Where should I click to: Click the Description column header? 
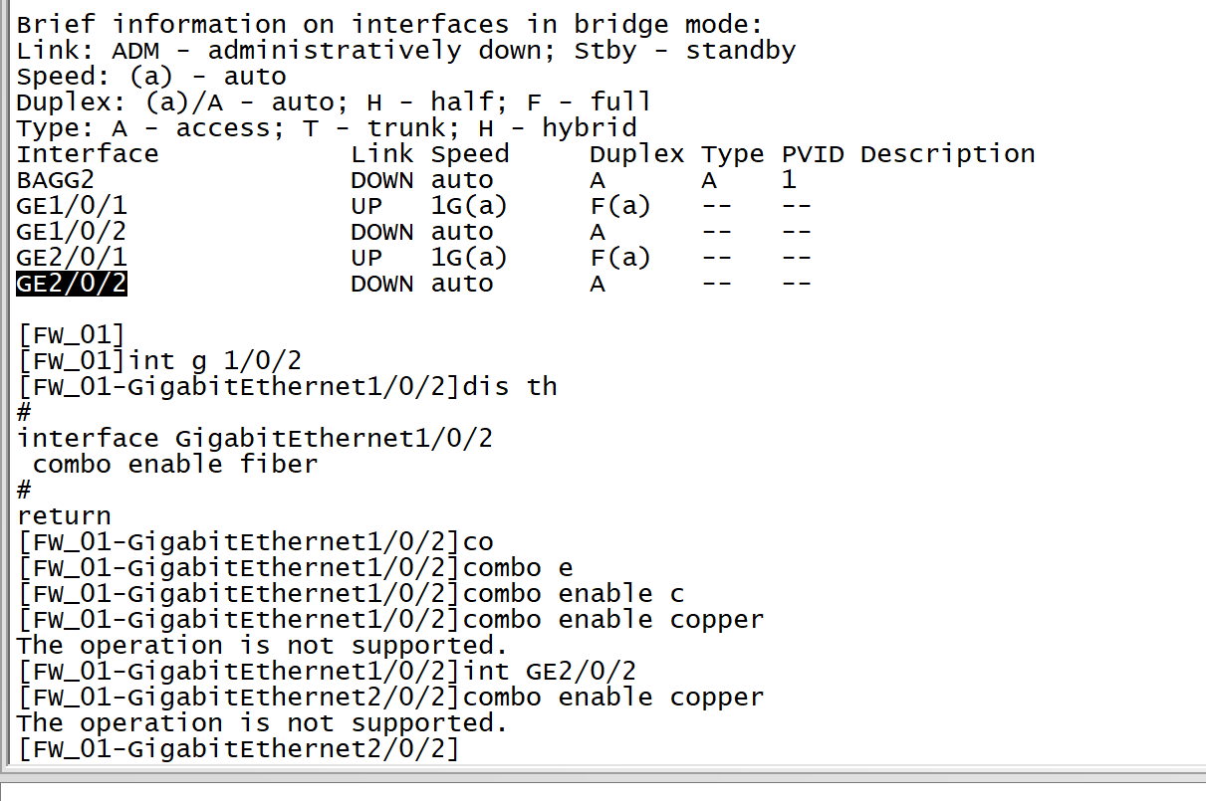click(x=947, y=154)
